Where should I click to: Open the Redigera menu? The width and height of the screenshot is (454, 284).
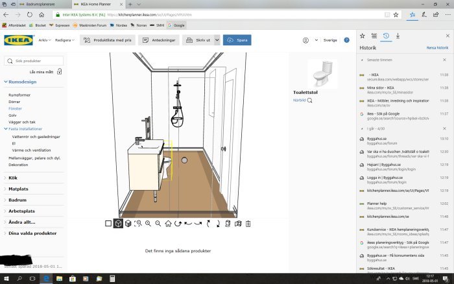pos(65,40)
